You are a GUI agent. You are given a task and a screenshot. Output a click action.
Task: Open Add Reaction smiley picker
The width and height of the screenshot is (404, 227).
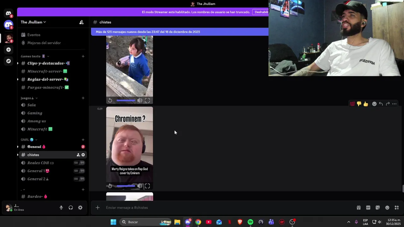[374, 104]
